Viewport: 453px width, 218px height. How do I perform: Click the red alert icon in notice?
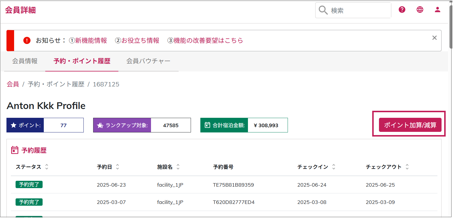click(x=27, y=40)
